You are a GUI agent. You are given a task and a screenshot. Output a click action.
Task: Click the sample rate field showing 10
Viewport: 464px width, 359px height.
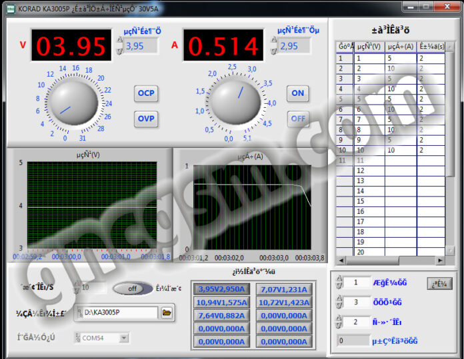[x=93, y=288]
